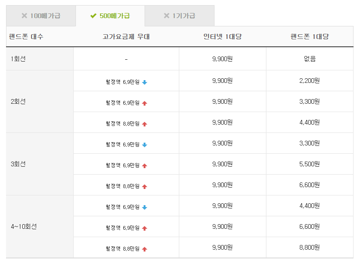Click blue down arrow in the 2회선 group
This screenshot has height=264, width=360.
click(145, 82)
